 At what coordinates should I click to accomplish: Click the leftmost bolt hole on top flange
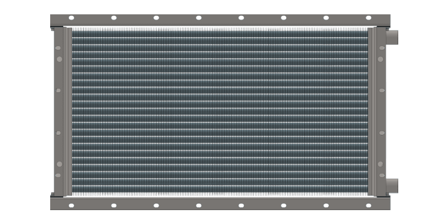71,18
